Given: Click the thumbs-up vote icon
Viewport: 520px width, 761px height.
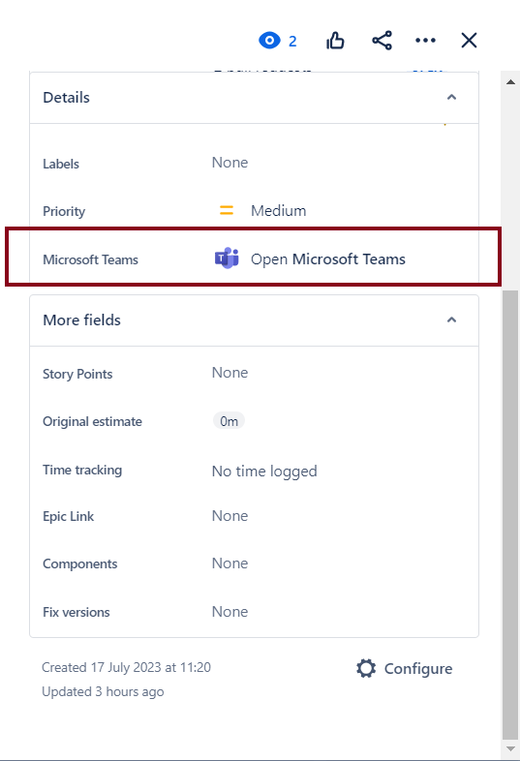Looking at the screenshot, I should point(335,41).
